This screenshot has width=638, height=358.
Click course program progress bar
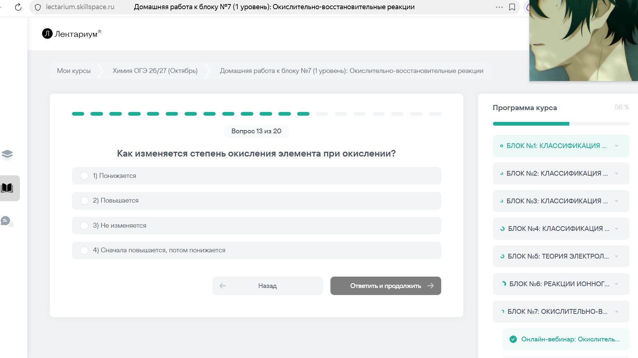click(x=561, y=124)
